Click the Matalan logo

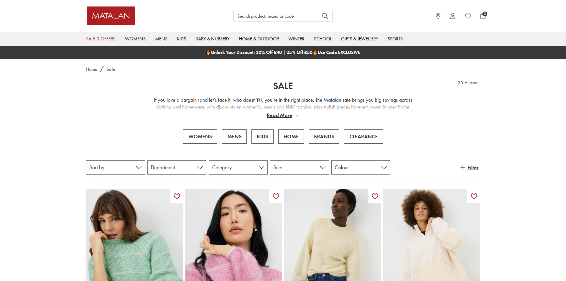(111, 16)
